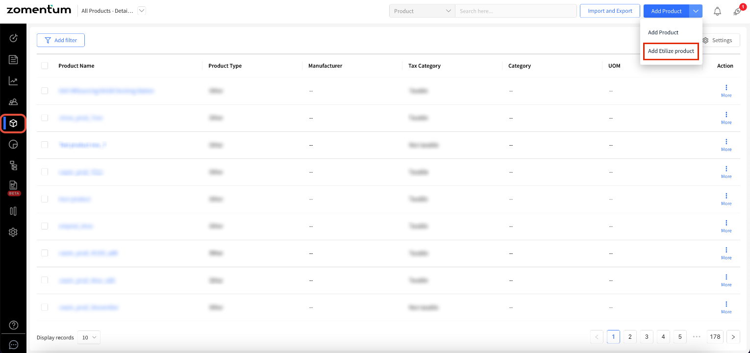Go to page 5

pyautogui.click(x=680, y=337)
